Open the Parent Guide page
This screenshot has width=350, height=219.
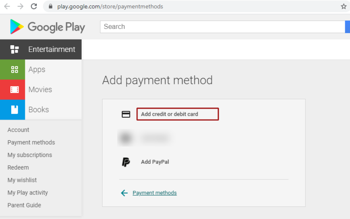24,205
